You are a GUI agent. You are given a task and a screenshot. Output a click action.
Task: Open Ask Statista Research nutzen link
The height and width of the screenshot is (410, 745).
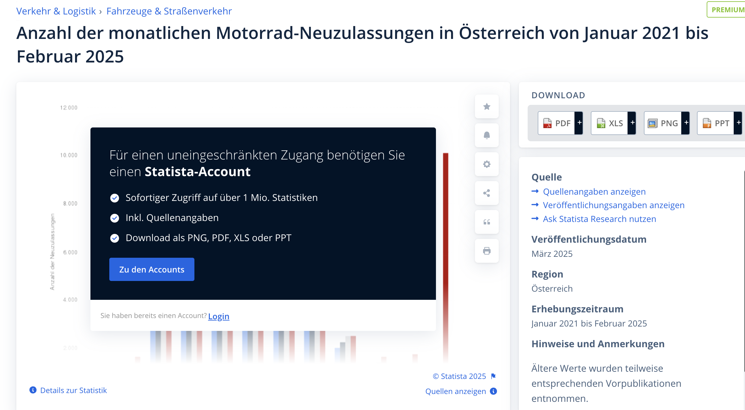coord(600,219)
